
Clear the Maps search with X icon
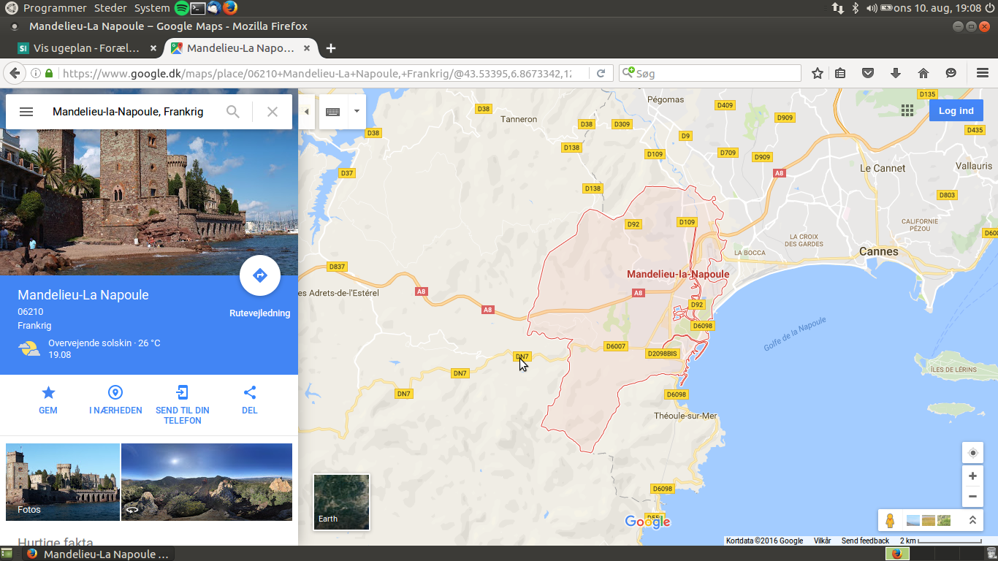(273, 112)
